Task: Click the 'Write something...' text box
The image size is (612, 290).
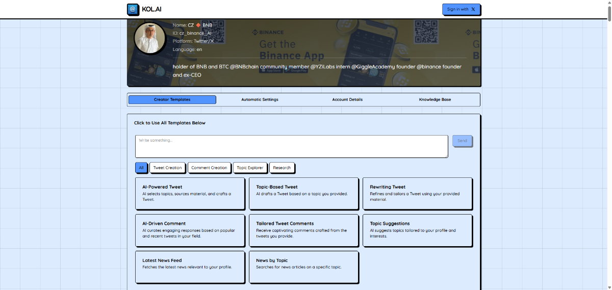Action: pyautogui.click(x=292, y=146)
